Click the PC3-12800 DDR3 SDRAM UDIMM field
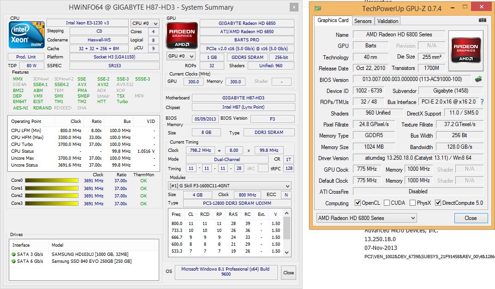Viewport: 495px width, 289px height. pyautogui.click(x=237, y=203)
